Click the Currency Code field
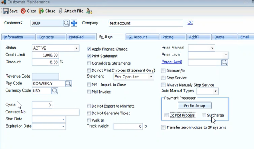Viewport: 254px width, 149px height. (42, 91)
